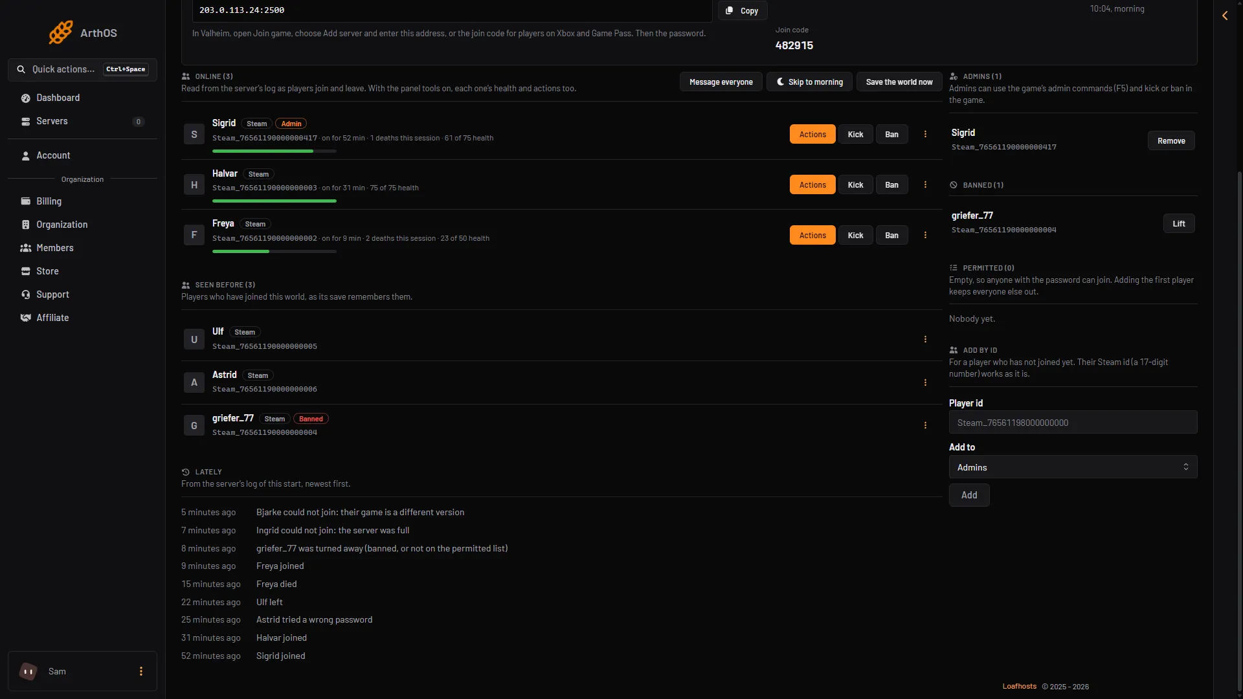Viewport: 1243px width, 699px height.
Task: Click the Organization building icon
Action: click(x=26, y=225)
